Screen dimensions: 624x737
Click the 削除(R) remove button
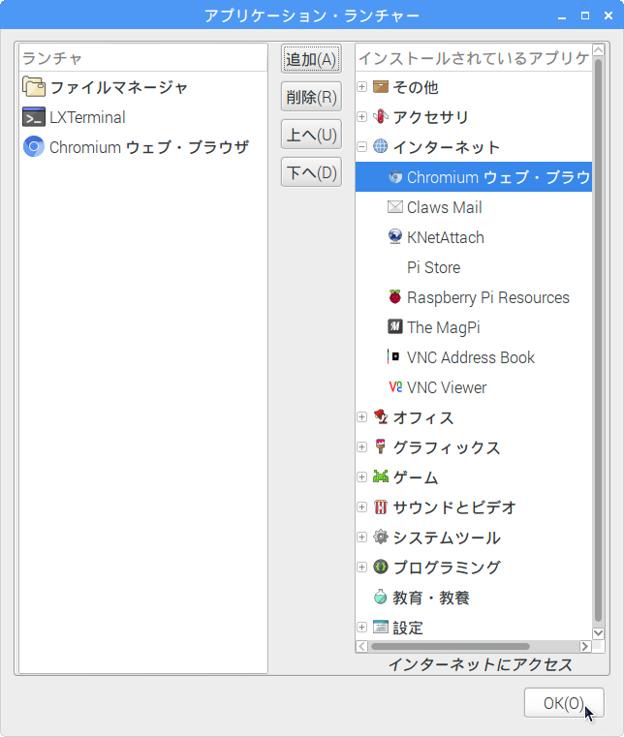[311, 97]
